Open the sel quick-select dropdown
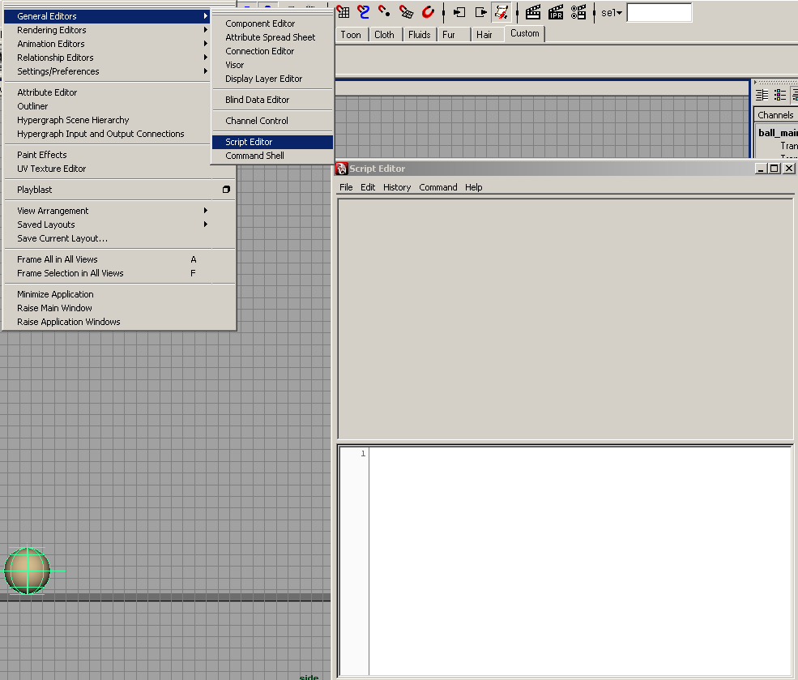Viewport: 798px width, 680px height. (x=612, y=13)
